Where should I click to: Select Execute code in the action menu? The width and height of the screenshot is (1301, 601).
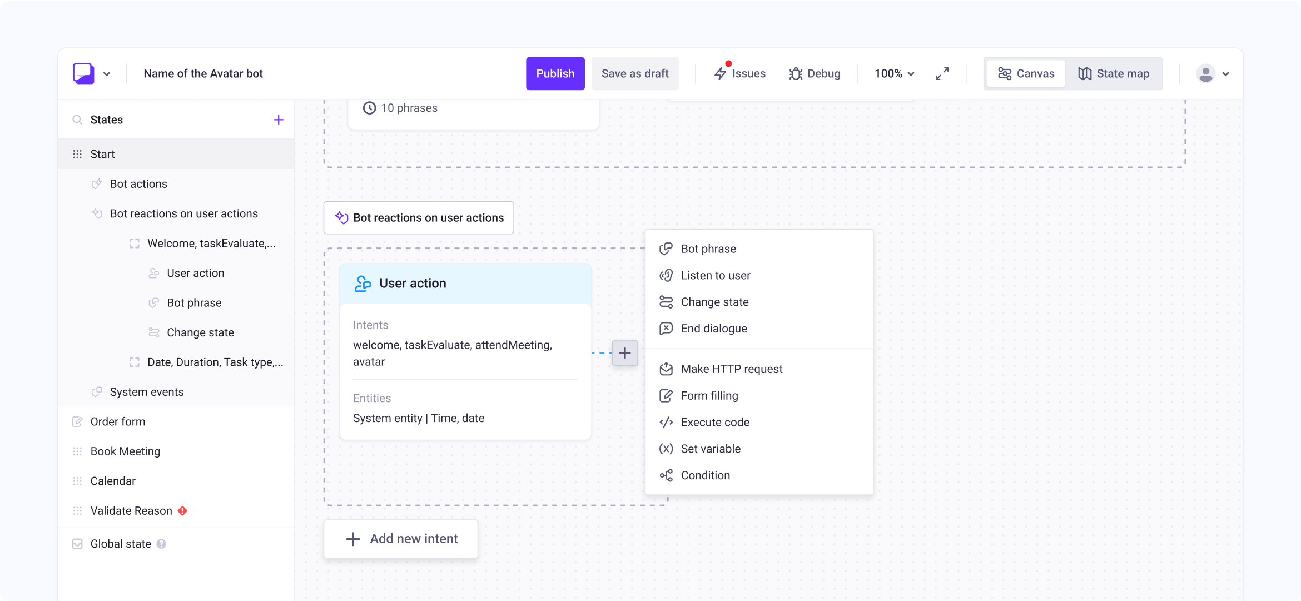tap(714, 422)
